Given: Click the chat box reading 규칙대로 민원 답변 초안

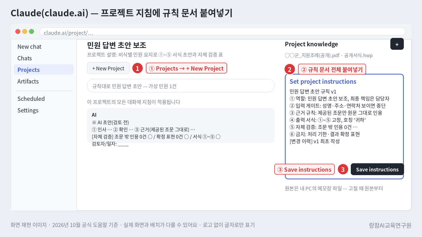Looking at the screenshot, I should [181, 86].
